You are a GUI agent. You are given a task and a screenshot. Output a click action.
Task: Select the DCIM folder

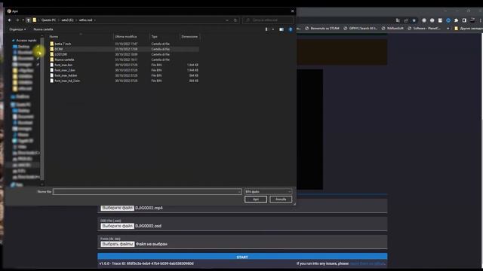[x=124, y=49]
